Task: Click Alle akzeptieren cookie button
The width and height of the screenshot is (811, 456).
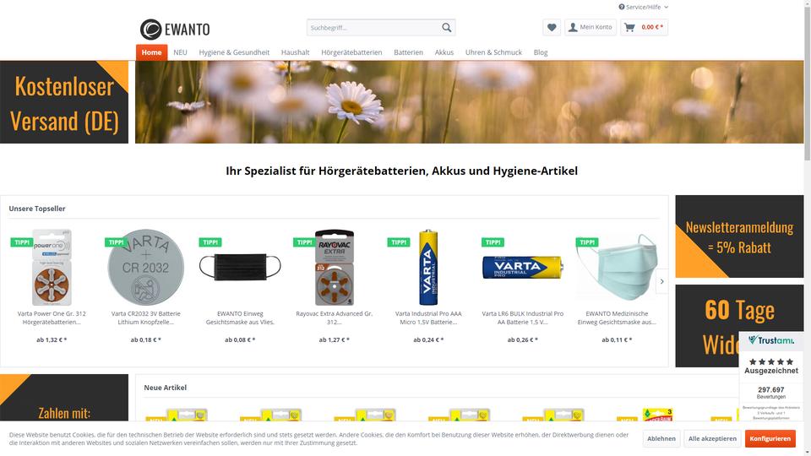Action: 712,438
